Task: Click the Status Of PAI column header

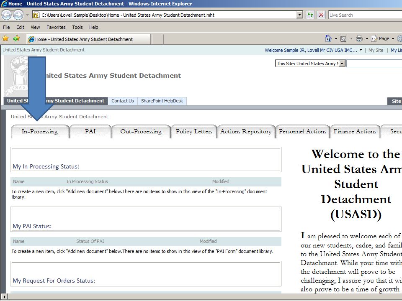Action: (90, 241)
